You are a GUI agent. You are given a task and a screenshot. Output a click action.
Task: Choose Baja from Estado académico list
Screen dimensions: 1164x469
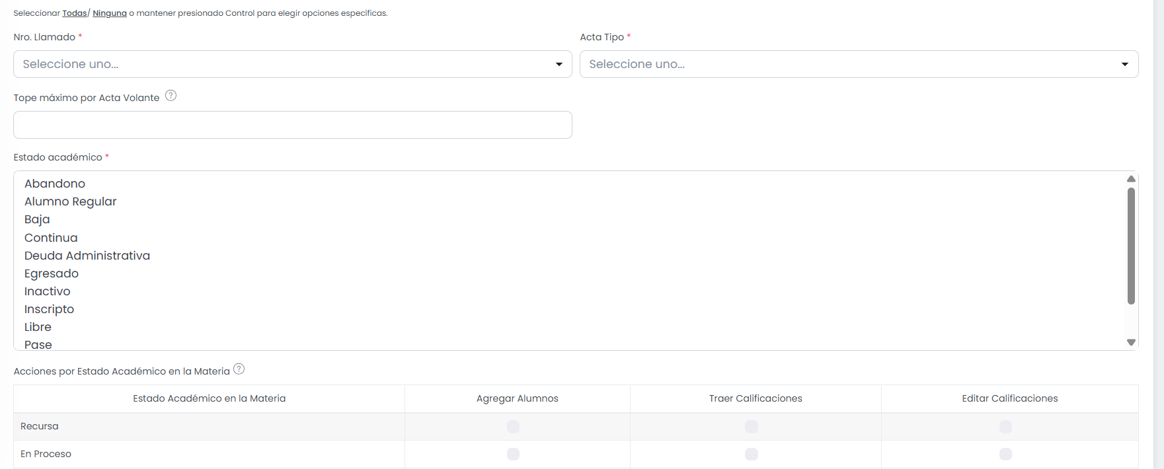[37, 219]
